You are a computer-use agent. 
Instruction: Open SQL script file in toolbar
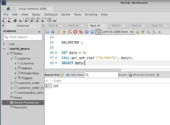pyautogui.click(x=10, y=20)
